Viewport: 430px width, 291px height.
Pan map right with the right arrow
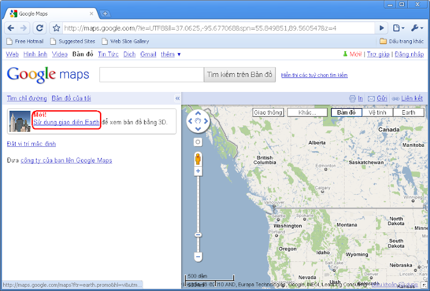(x=206, y=121)
